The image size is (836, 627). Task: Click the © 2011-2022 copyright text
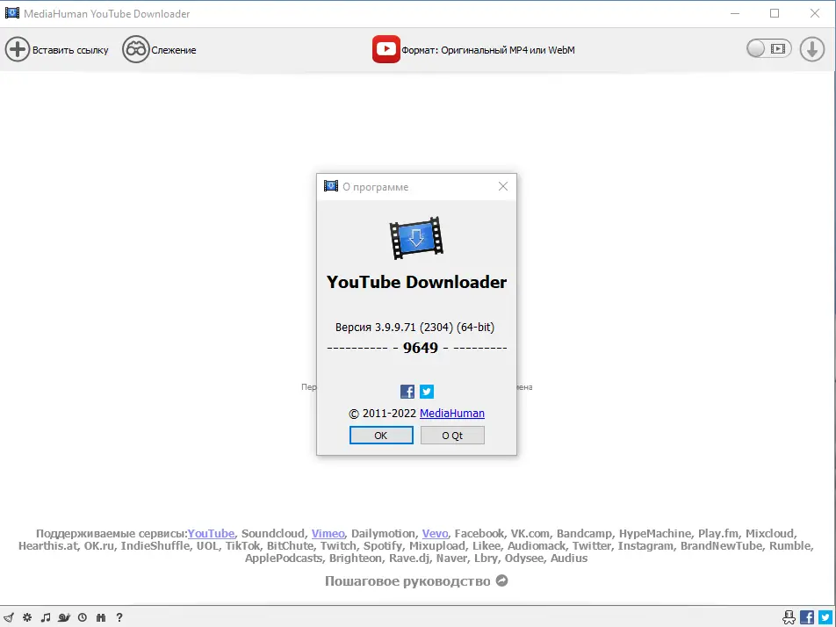[x=382, y=414]
